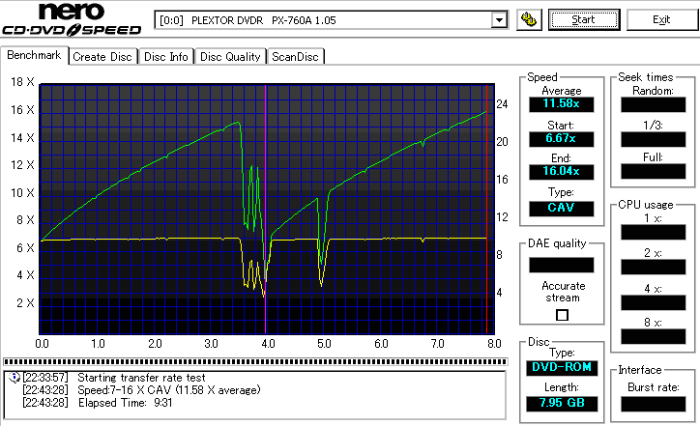This screenshot has width=700, height=426.
Task: Click the progress bar below the graph
Action: click(x=255, y=361)
